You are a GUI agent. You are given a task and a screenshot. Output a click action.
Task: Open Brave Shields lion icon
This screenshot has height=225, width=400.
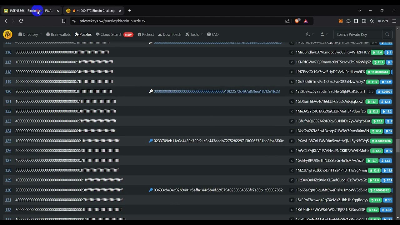[297, 21]
